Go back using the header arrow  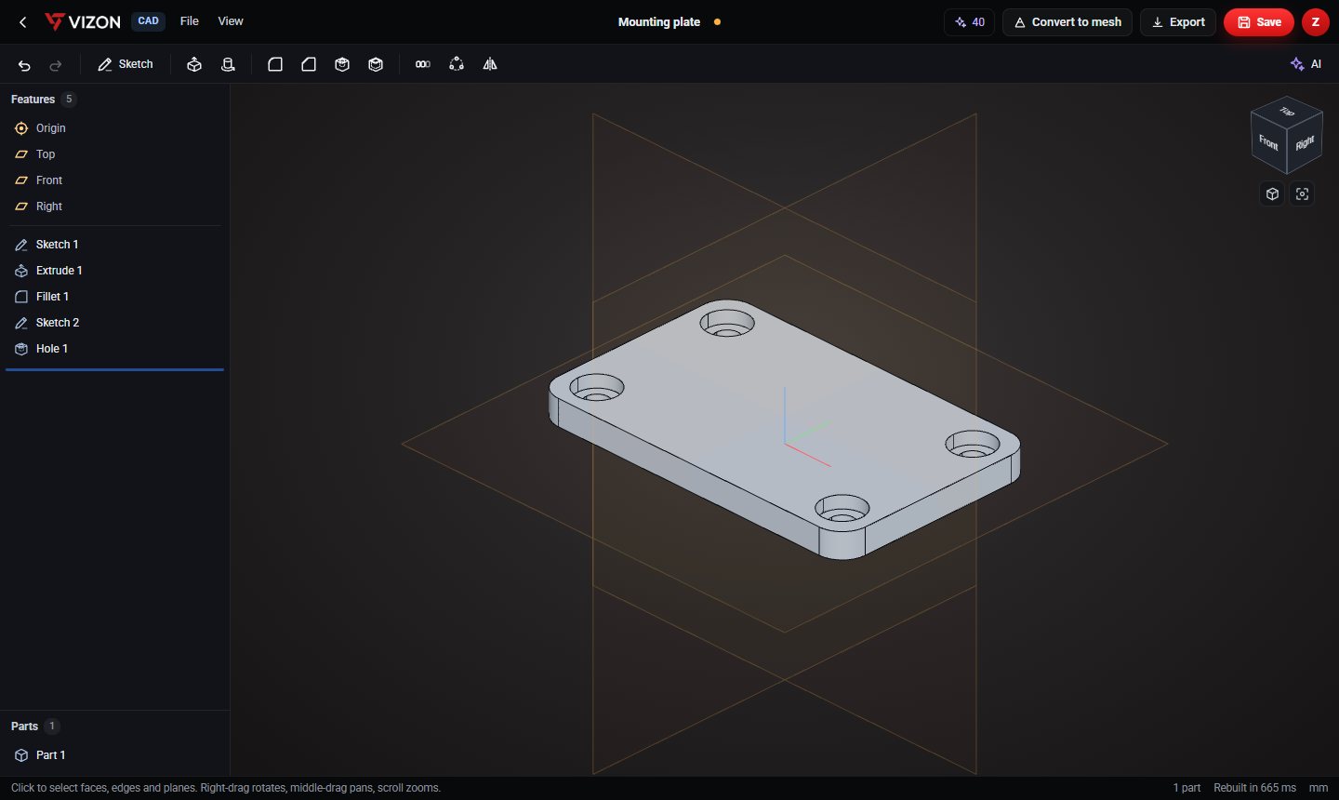(x=23, y=21)
